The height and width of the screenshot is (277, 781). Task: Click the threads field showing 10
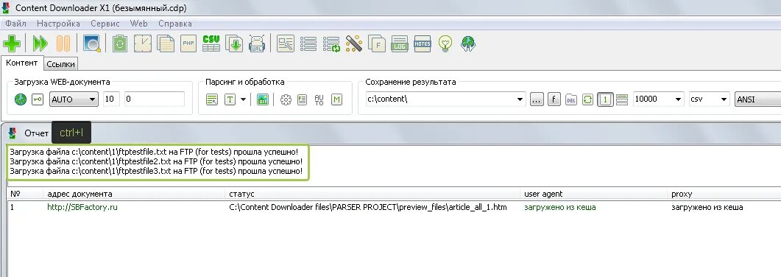click(112, 99)
